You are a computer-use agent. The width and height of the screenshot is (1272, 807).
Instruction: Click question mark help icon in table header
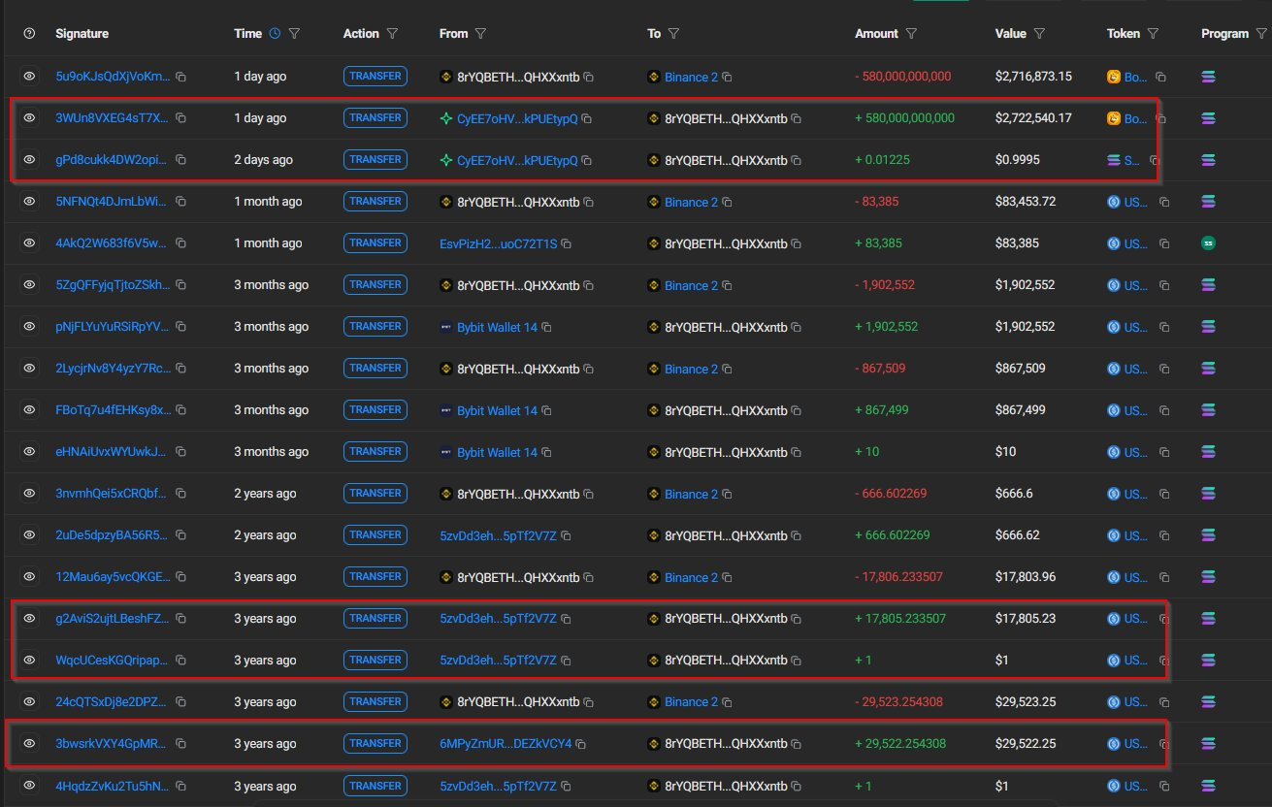(x=29, y=33)
